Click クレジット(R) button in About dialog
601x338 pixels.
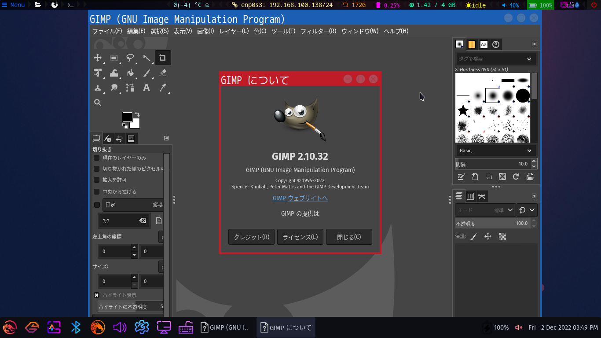[252, 237]
